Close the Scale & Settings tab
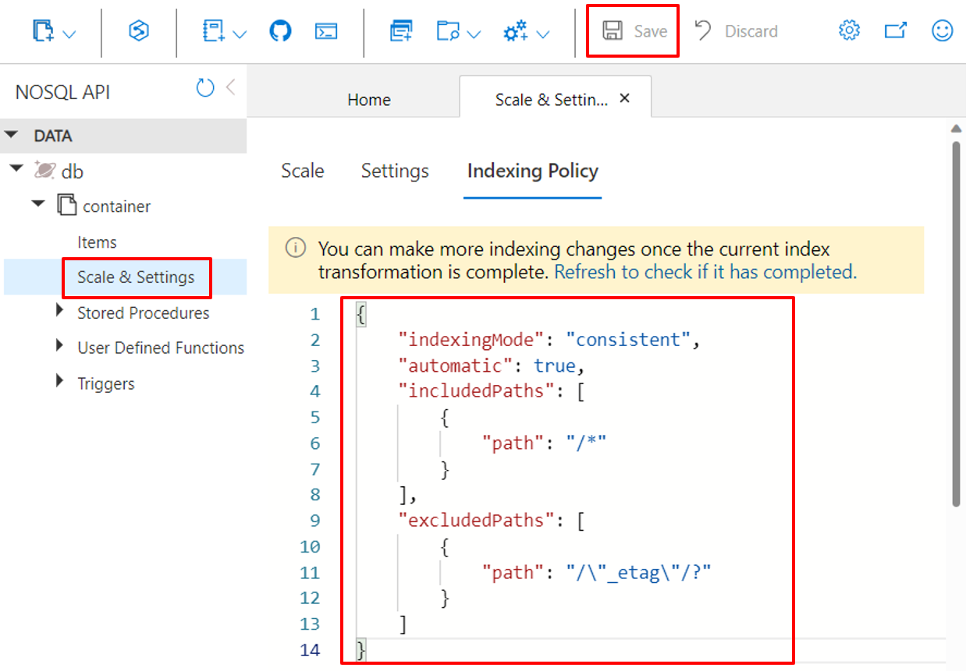This screenshot has height=671, width=966. click(624, 99)
